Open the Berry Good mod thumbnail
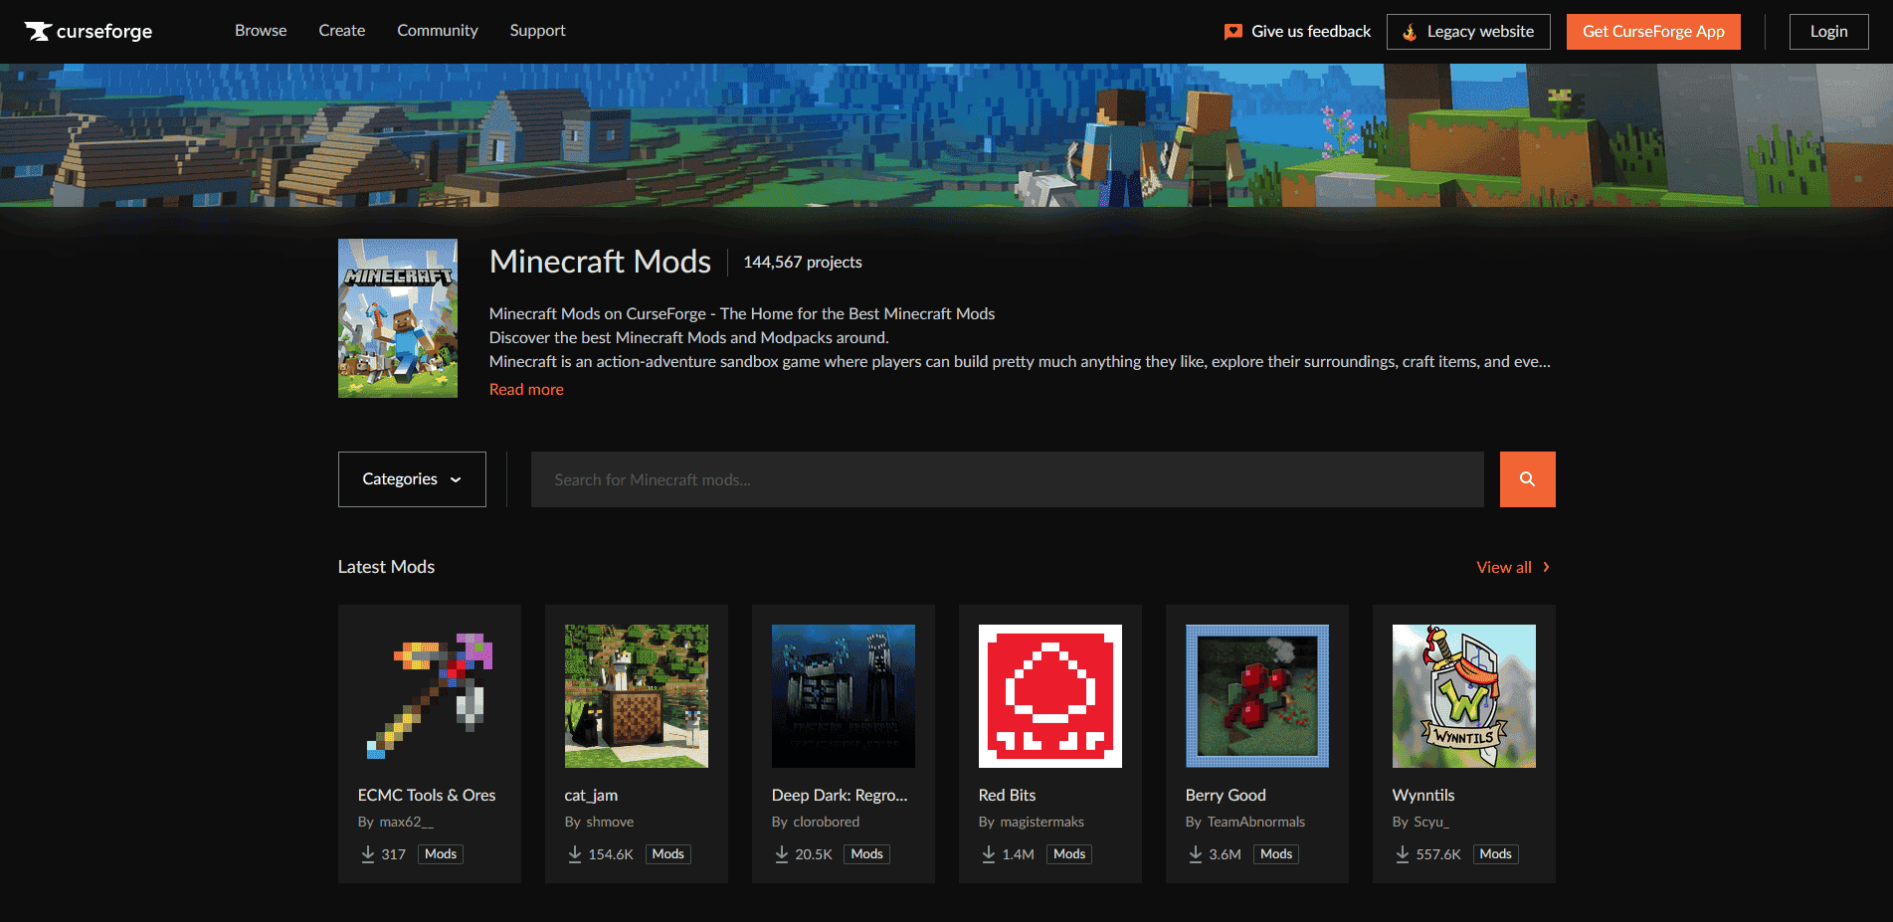Image resolution: width=1893 pixels, height=922 pixels. point(1256,696)
